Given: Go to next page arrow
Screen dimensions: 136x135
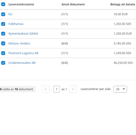Looking at the screenshot, I should tap(73, 89).
